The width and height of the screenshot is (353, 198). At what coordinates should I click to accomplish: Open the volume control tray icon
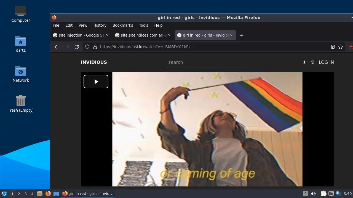click(x=313, y=194)
